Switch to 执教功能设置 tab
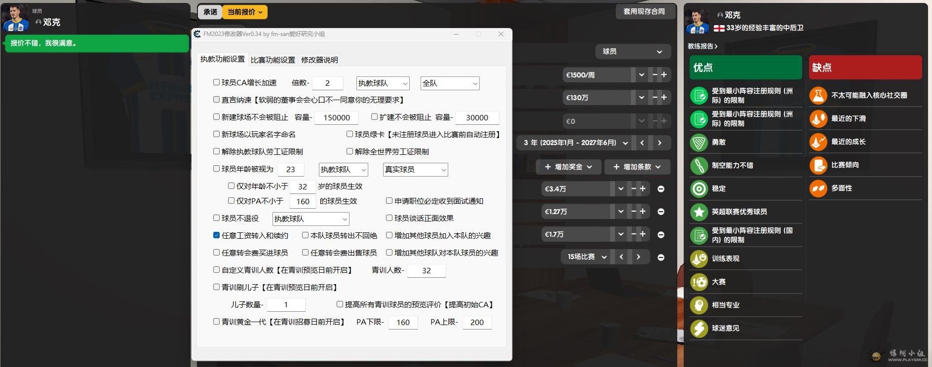Viewport: 932px width, 367px height. pos(223,59)
